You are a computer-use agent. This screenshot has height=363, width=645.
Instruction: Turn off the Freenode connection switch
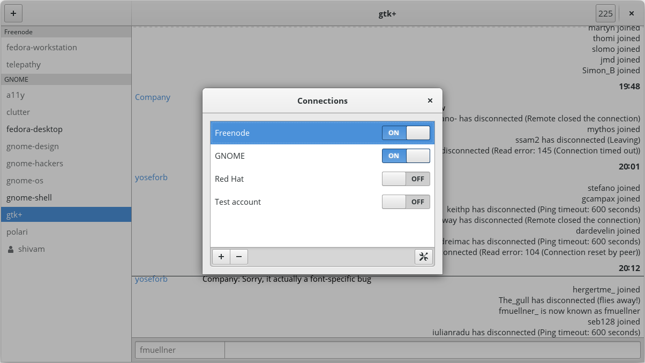tap(406, 133)
